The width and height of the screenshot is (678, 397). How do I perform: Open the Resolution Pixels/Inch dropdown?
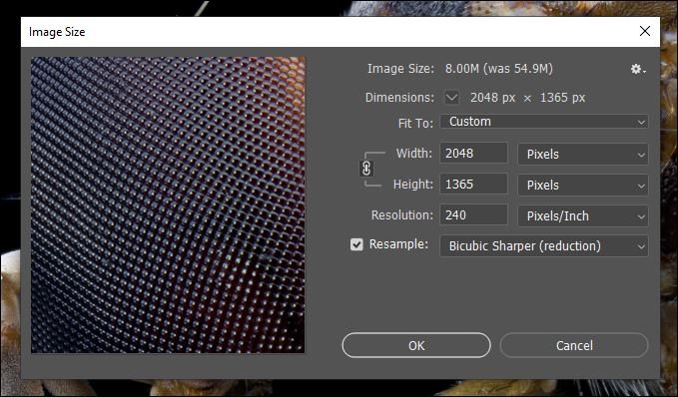(582, 216)
